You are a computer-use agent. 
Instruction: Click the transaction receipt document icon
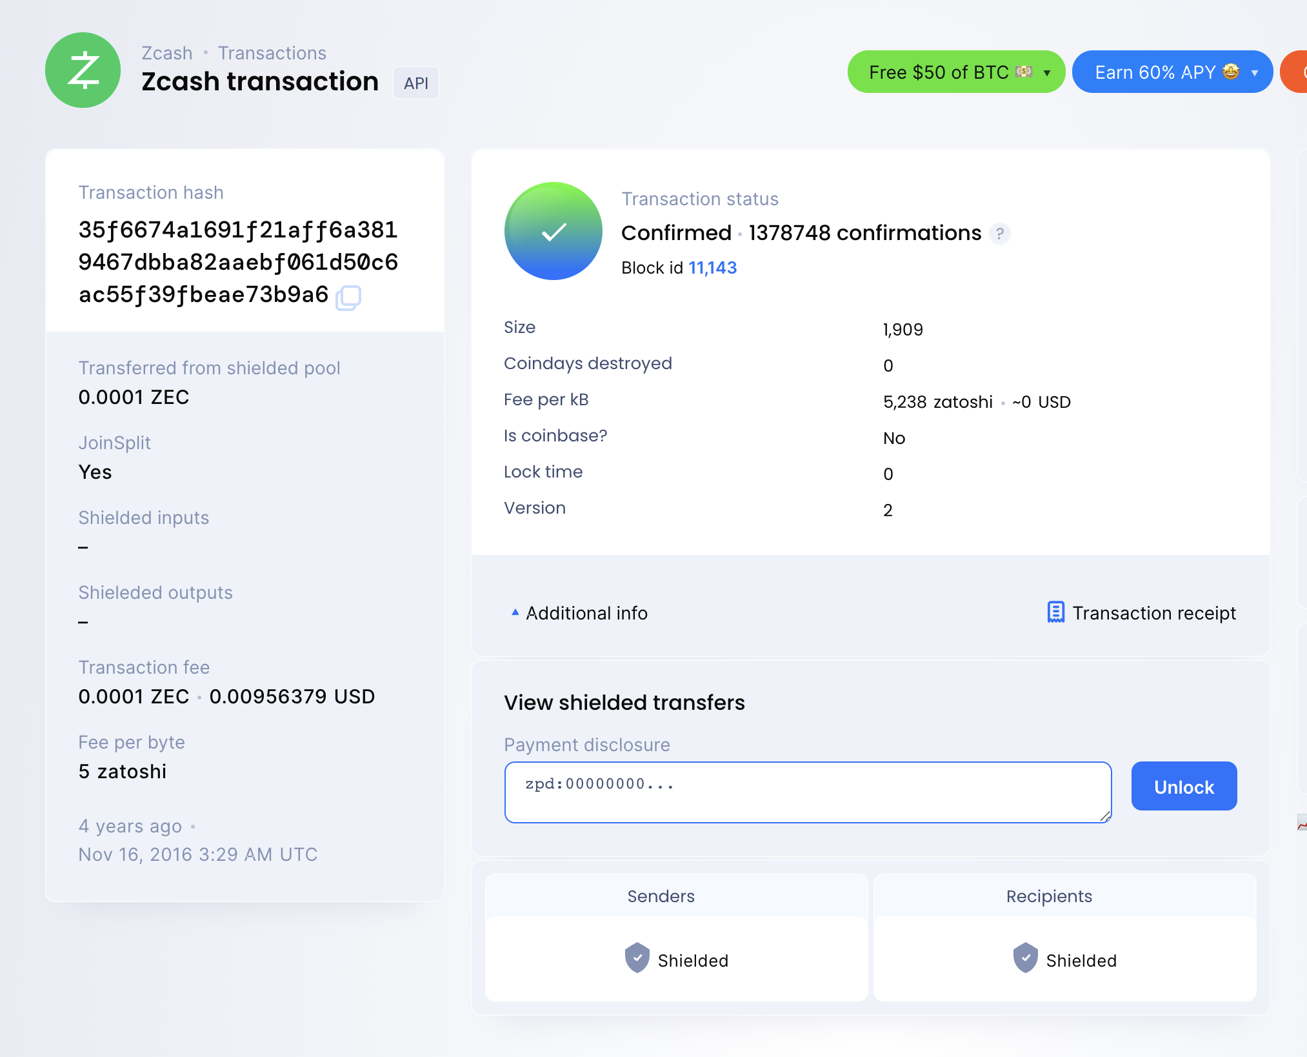[1055, 612]
